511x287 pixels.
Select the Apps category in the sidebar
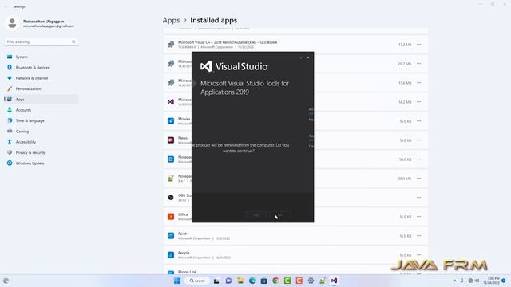42,99
